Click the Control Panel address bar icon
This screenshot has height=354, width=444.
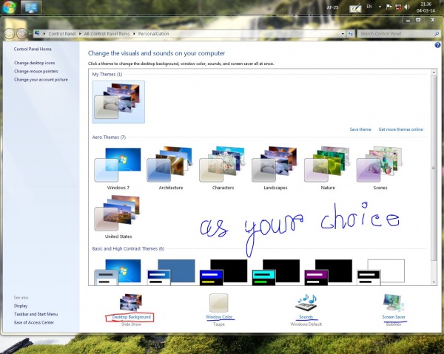click(x=37, y=33)
